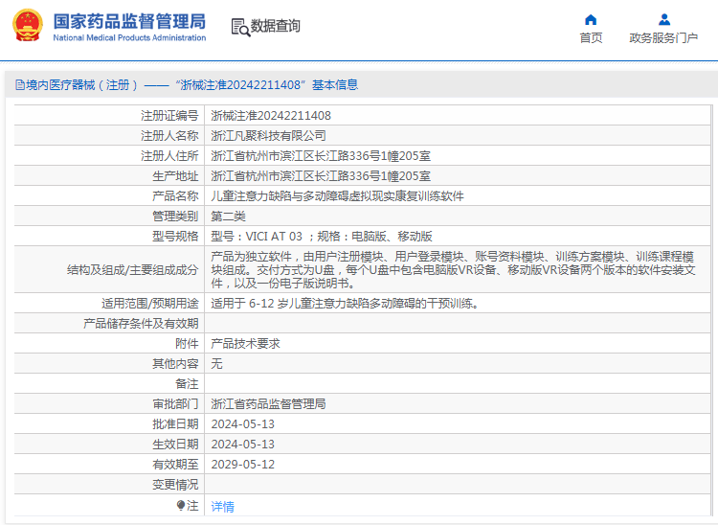Open the 详情 details link

point(222,506)
